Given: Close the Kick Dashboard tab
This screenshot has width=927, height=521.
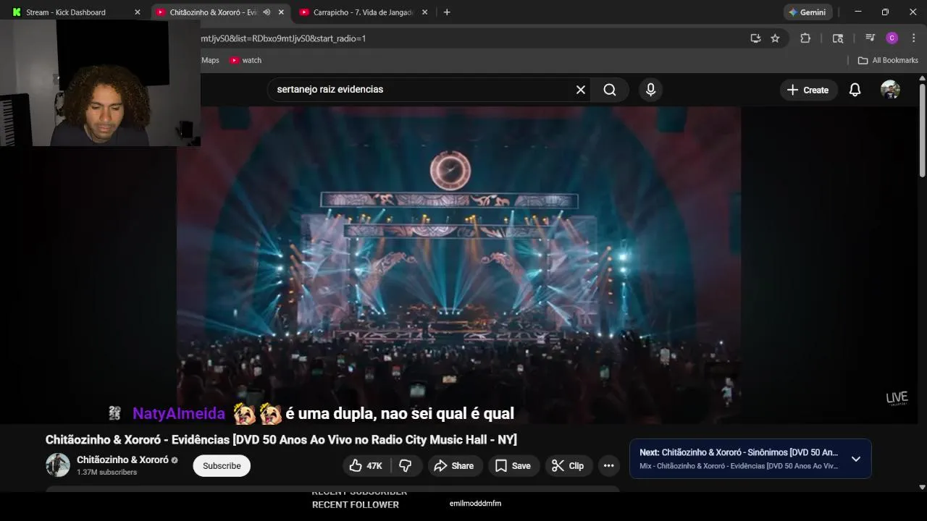Looking at the screenshot, I should tap(138, 12).
